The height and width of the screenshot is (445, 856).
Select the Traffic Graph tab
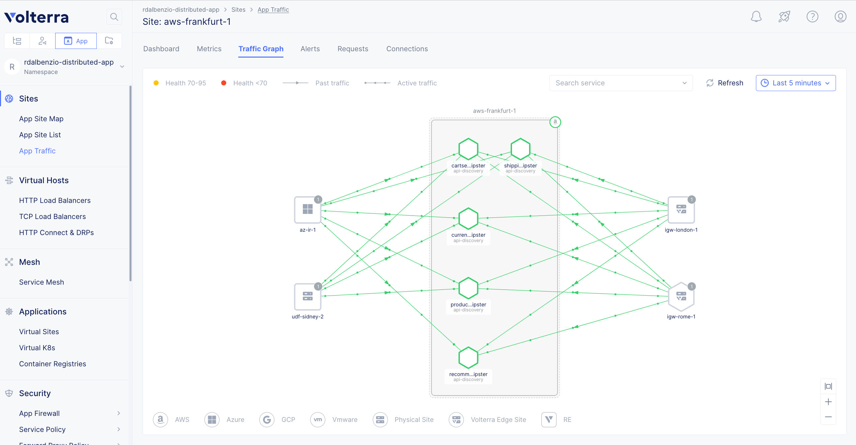(261, 49)
